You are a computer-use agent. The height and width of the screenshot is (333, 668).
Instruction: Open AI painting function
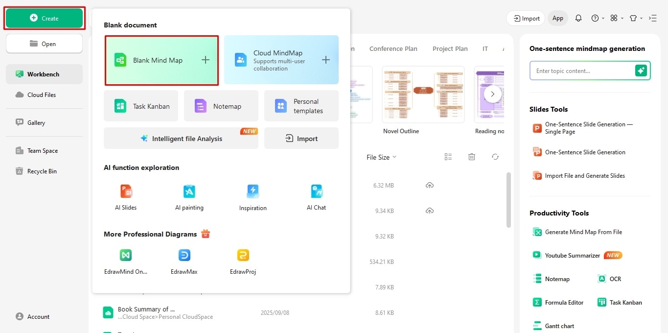[189, 197]
